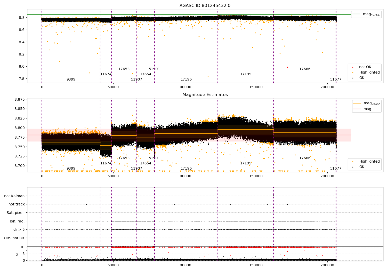Click the 8.750 y-axis tick label

tap(19, 147)
